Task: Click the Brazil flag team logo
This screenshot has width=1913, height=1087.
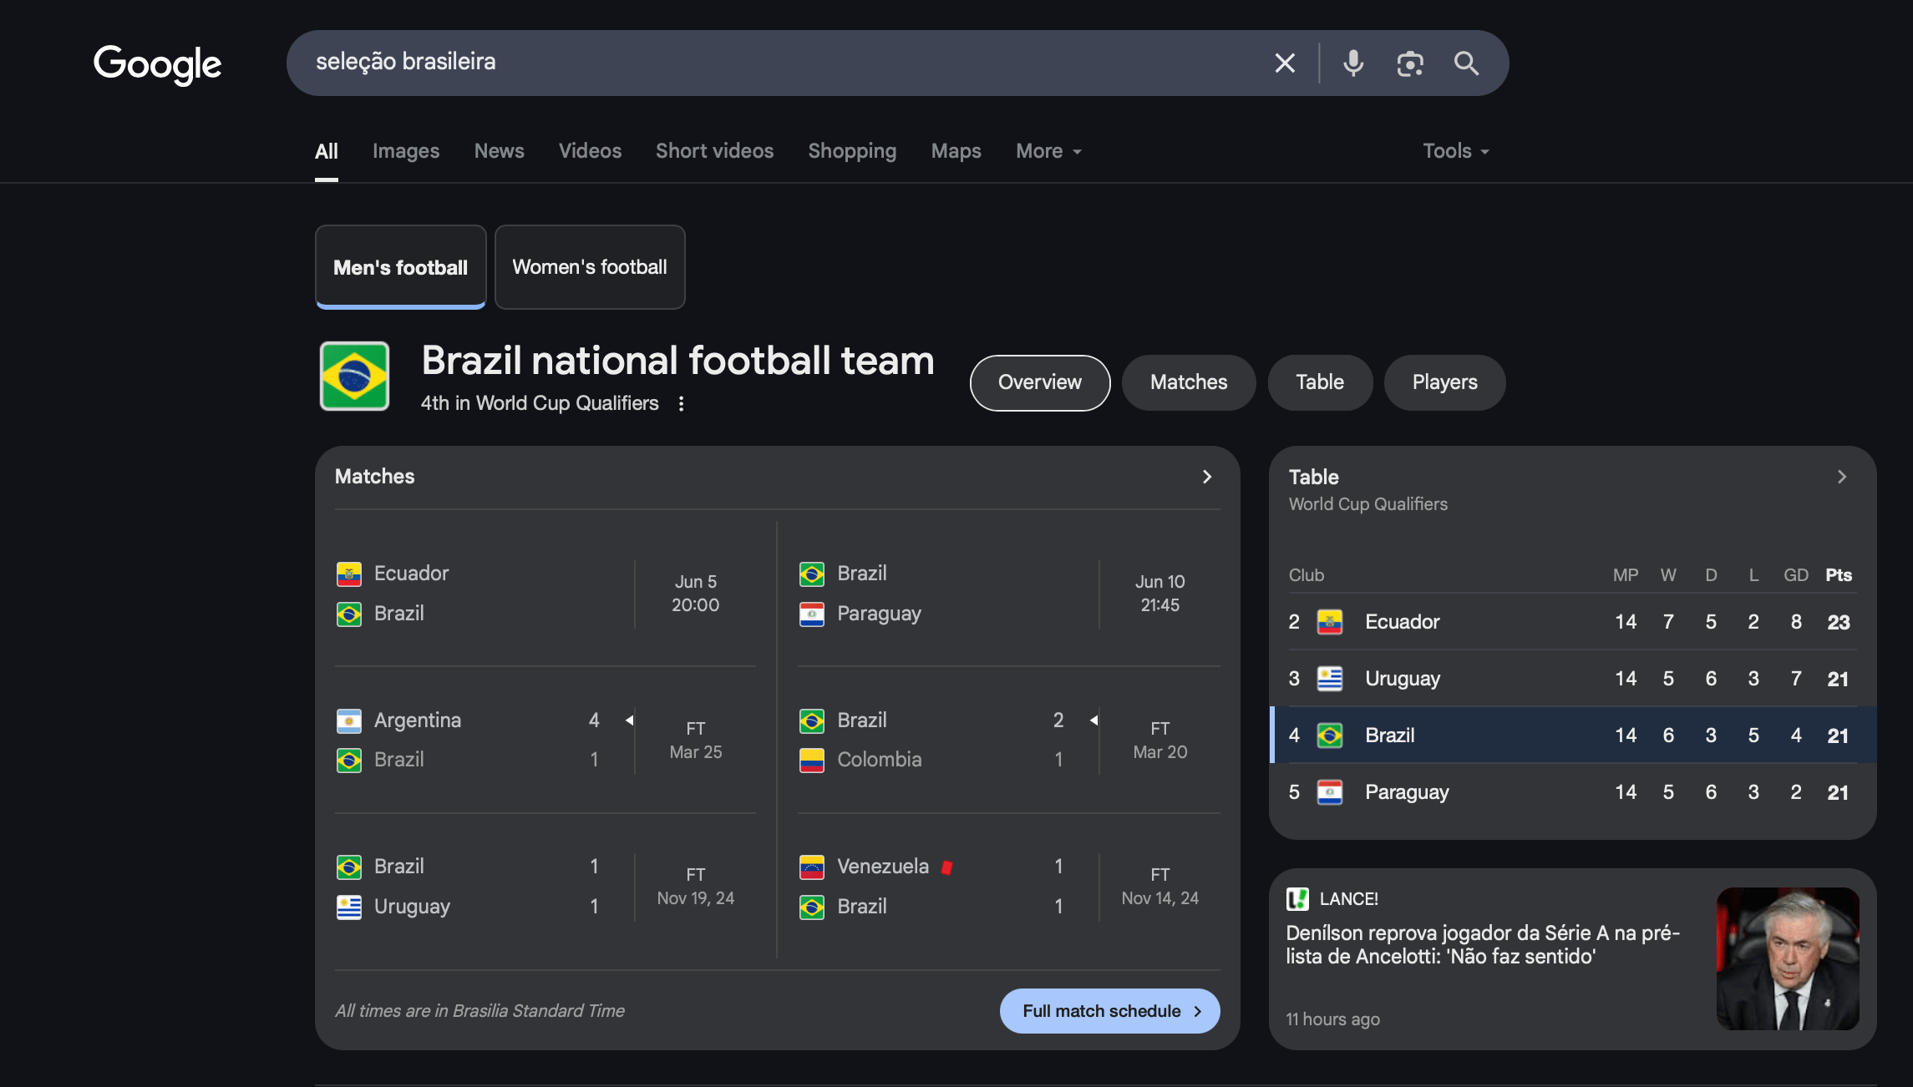Action: point(354,377)
